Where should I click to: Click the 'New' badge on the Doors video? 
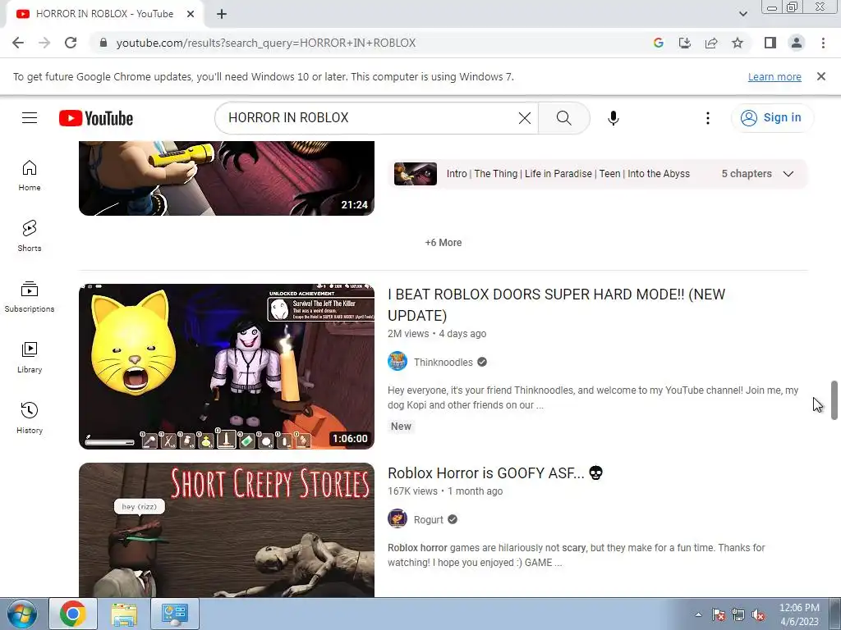[401, 427]
